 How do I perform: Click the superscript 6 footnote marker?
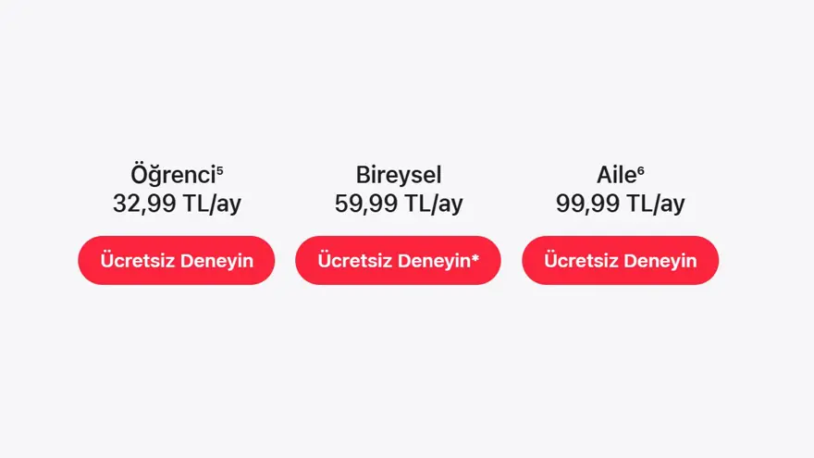pos(641,169)
